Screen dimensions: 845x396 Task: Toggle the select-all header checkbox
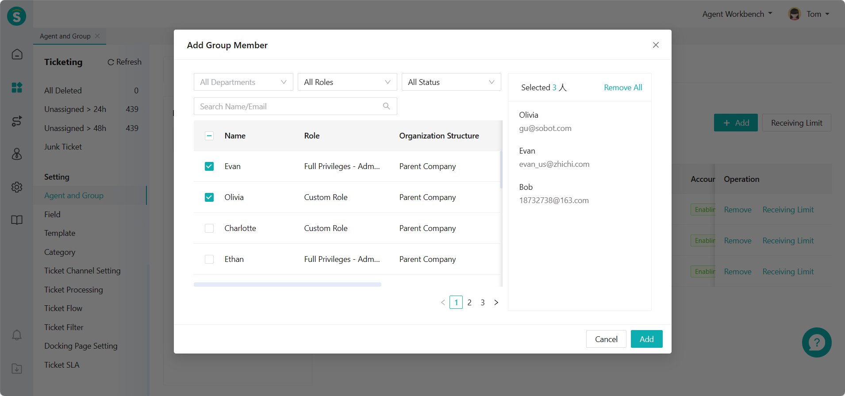tap(209, 136)
